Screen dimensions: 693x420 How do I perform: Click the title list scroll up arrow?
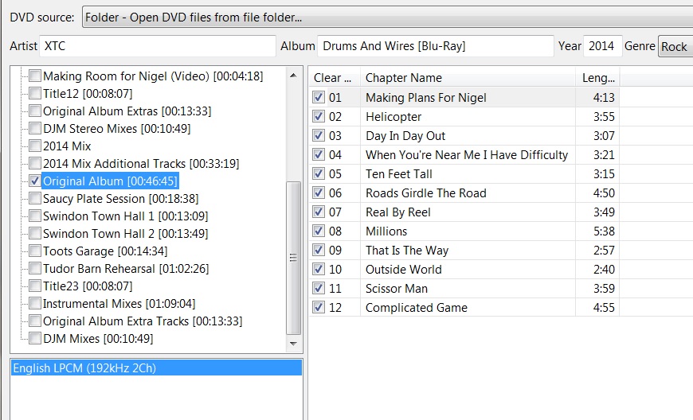[x=293, y=76]
